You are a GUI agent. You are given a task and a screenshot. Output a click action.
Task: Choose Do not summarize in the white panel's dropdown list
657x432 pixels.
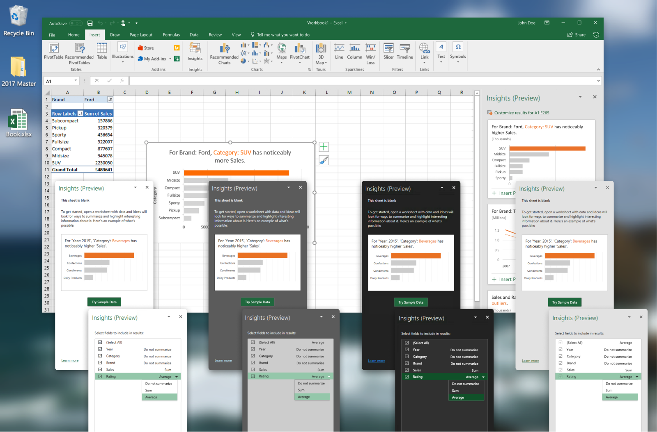point(159,384)
